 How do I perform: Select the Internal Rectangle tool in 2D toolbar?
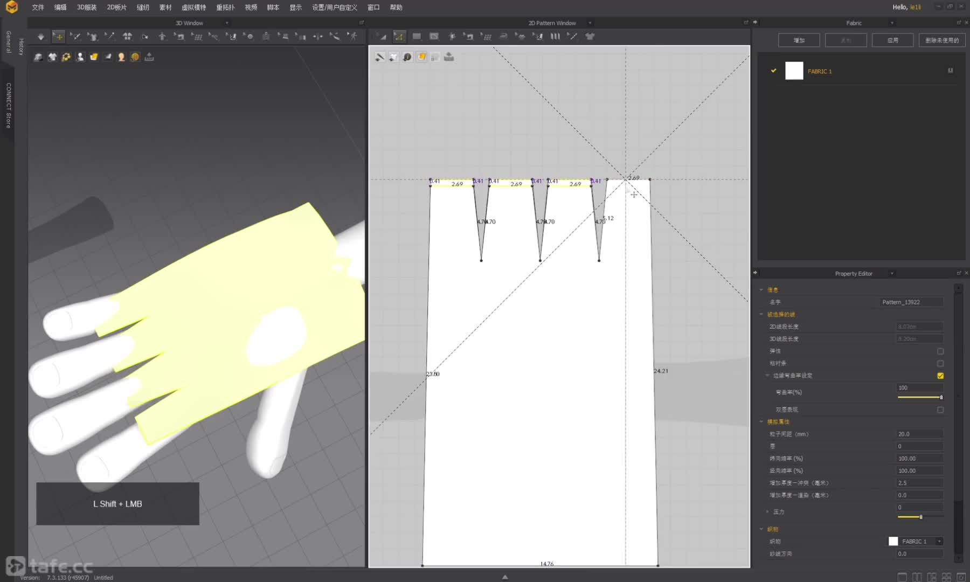434,37
